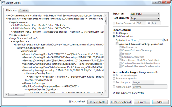The image size is (172, 107).
Task: Click the Refresh XAML button
Action: coord(98,102)
